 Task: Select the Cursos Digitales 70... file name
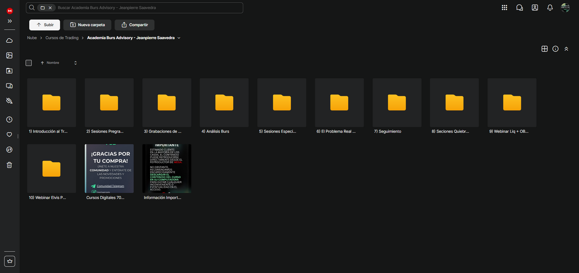pyautogui.click(x=105, y=197)
